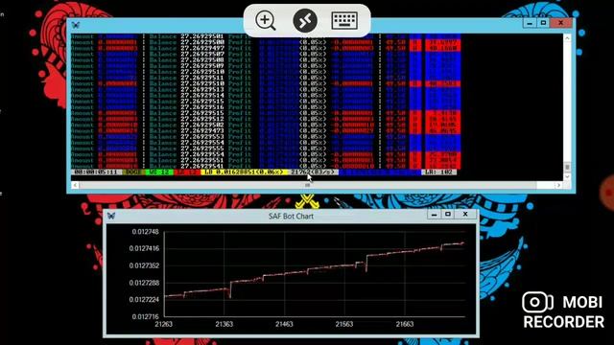Click the console horizontal scrollbar thumb

point(308,185)
